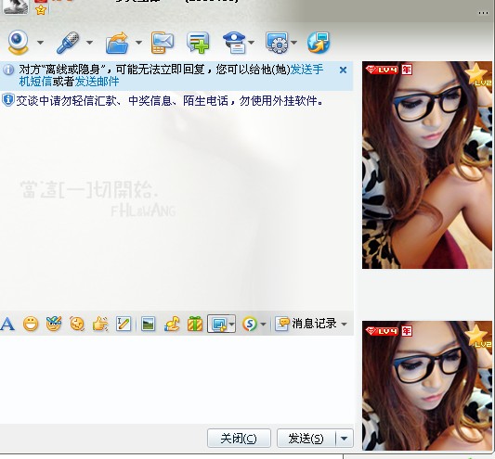Click the 关闭(C) button

pos(239,438)
